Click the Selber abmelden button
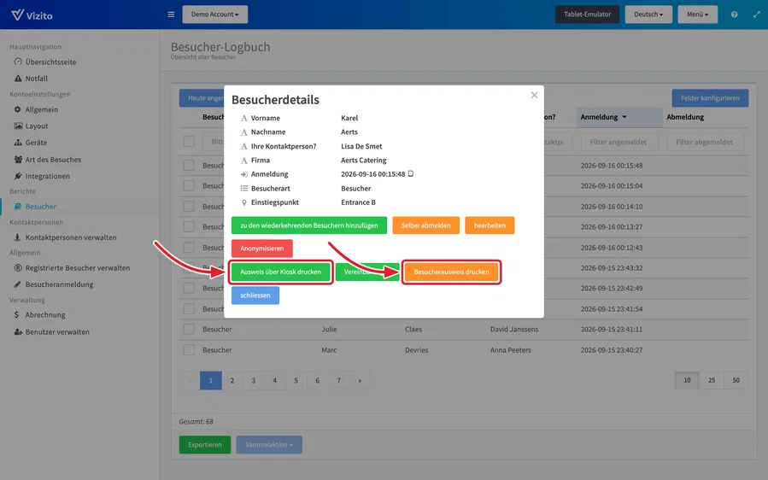Screen dimensions: 768x480 [425, 225]
